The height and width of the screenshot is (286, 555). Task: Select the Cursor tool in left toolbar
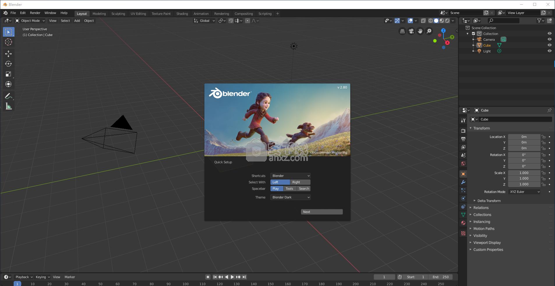(8, 42)
